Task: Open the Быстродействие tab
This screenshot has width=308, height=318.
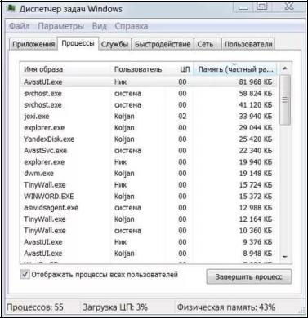Action: pos(163,44)
